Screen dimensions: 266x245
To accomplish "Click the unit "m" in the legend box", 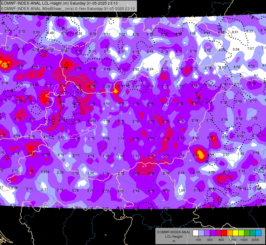I will (x=174, y=241).
